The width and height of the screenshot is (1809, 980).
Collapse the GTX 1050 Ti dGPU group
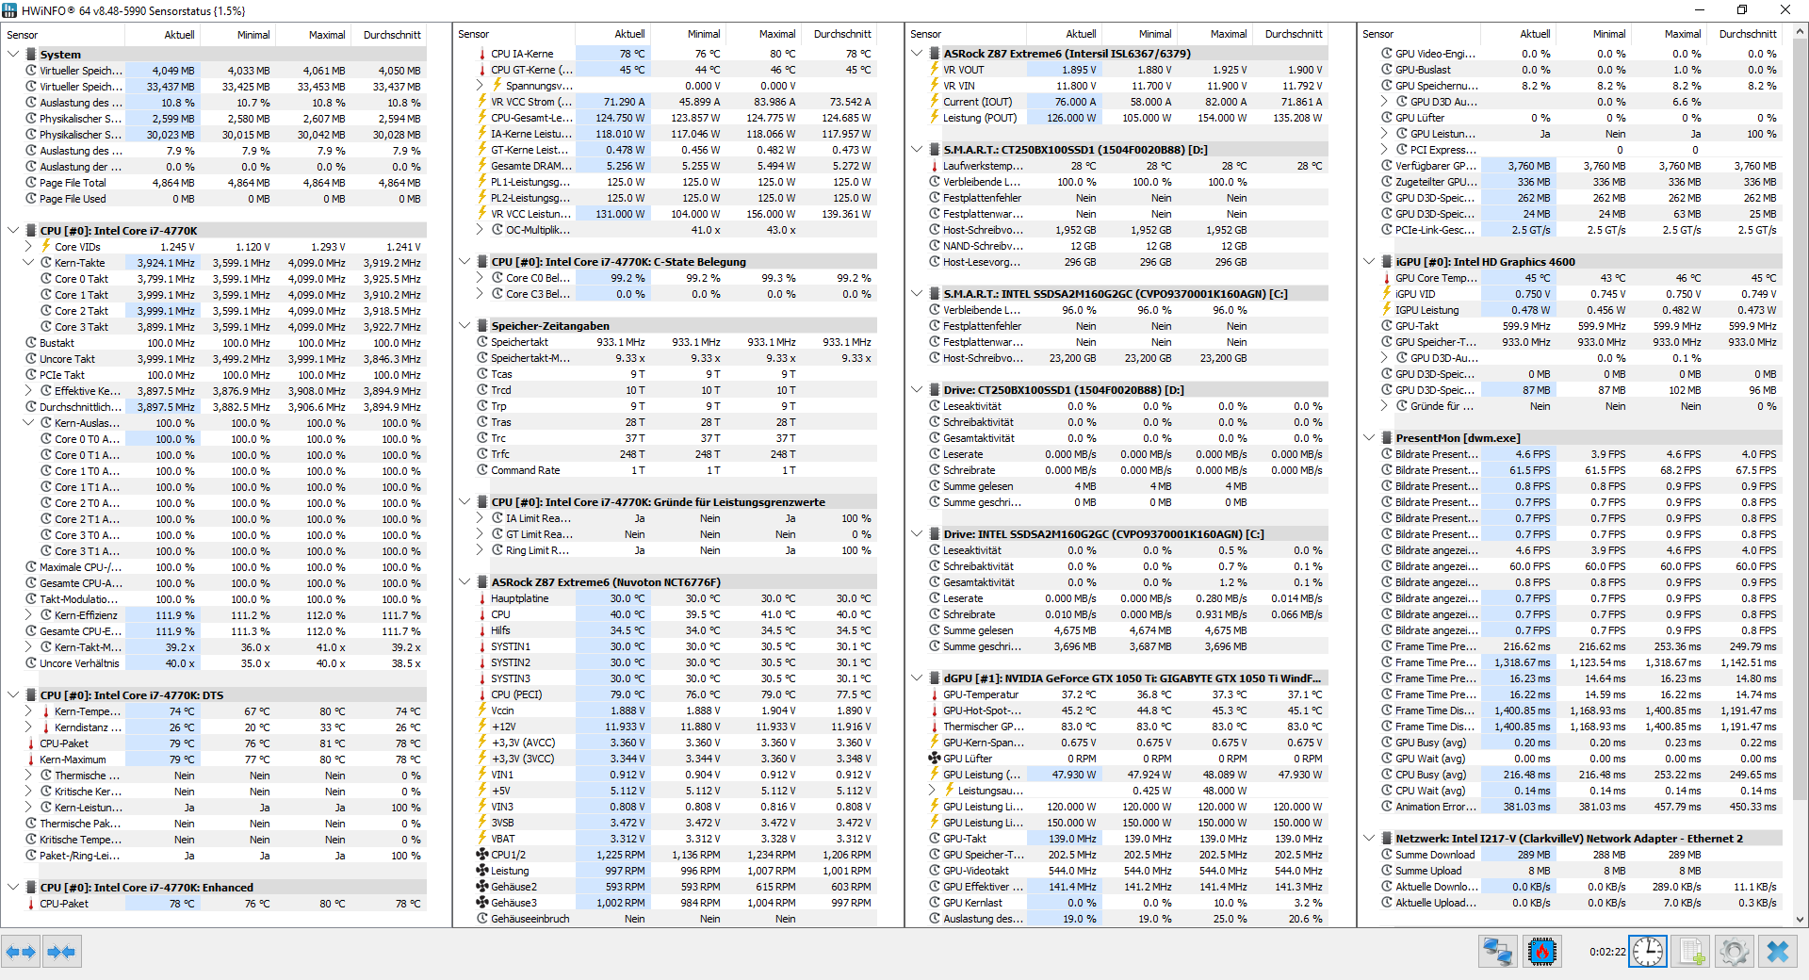918,678
